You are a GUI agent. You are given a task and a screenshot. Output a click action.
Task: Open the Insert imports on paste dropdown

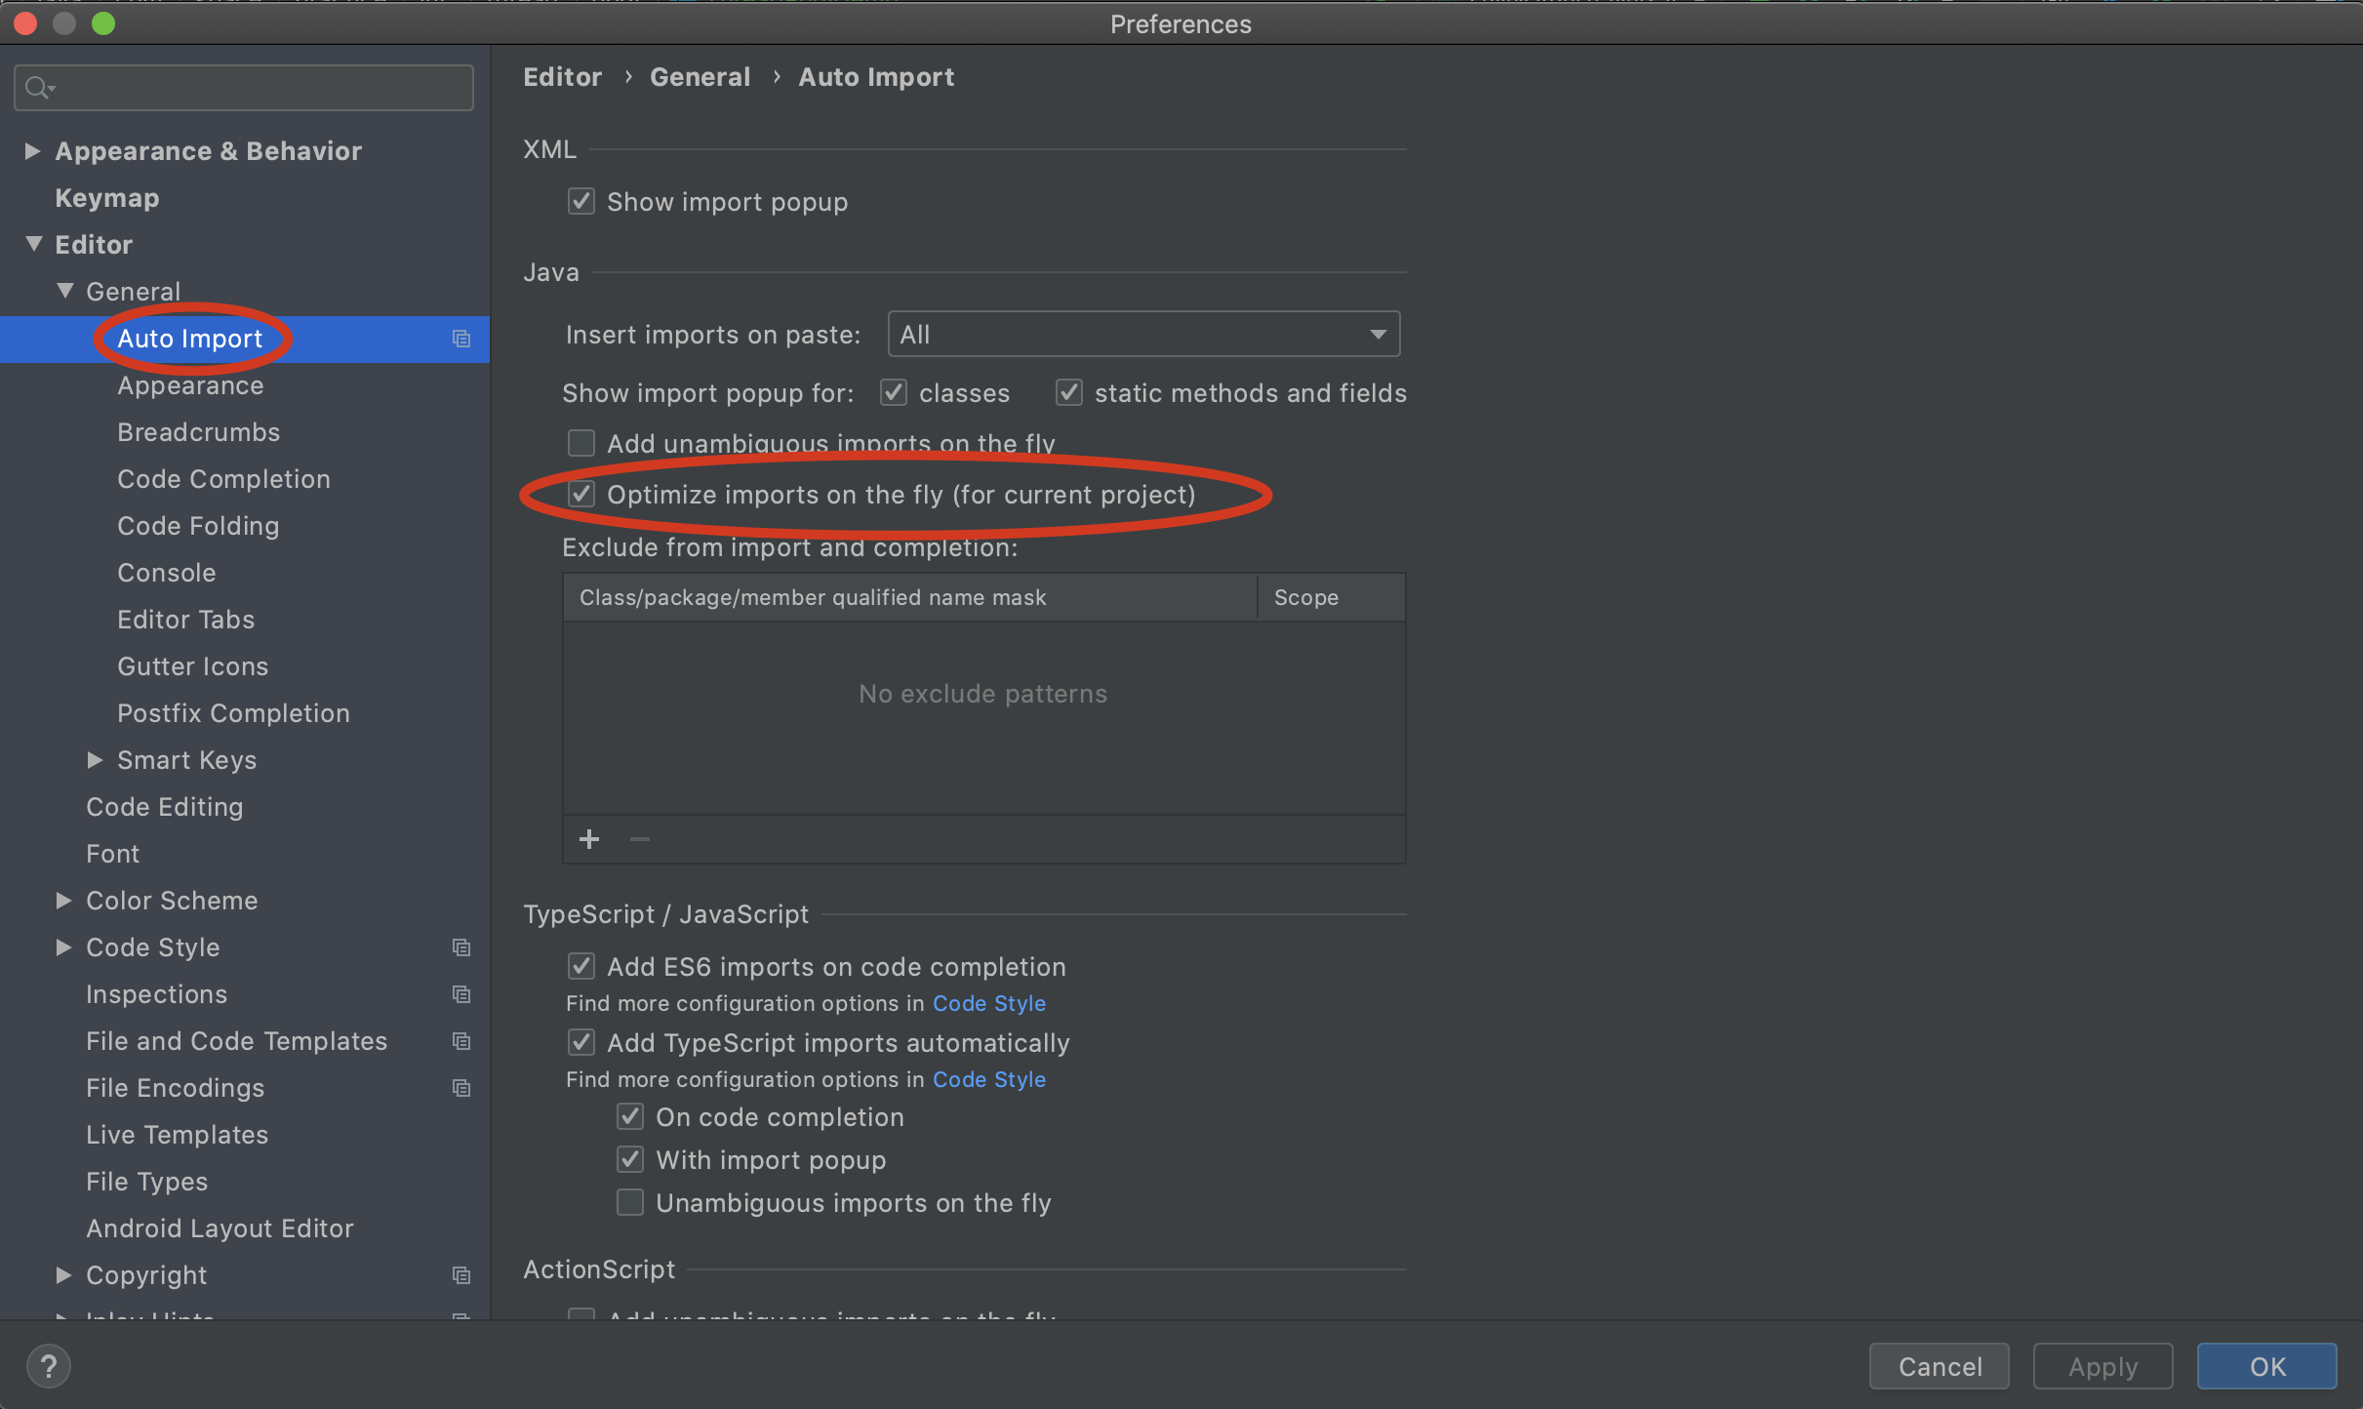tap(1143, 335)
